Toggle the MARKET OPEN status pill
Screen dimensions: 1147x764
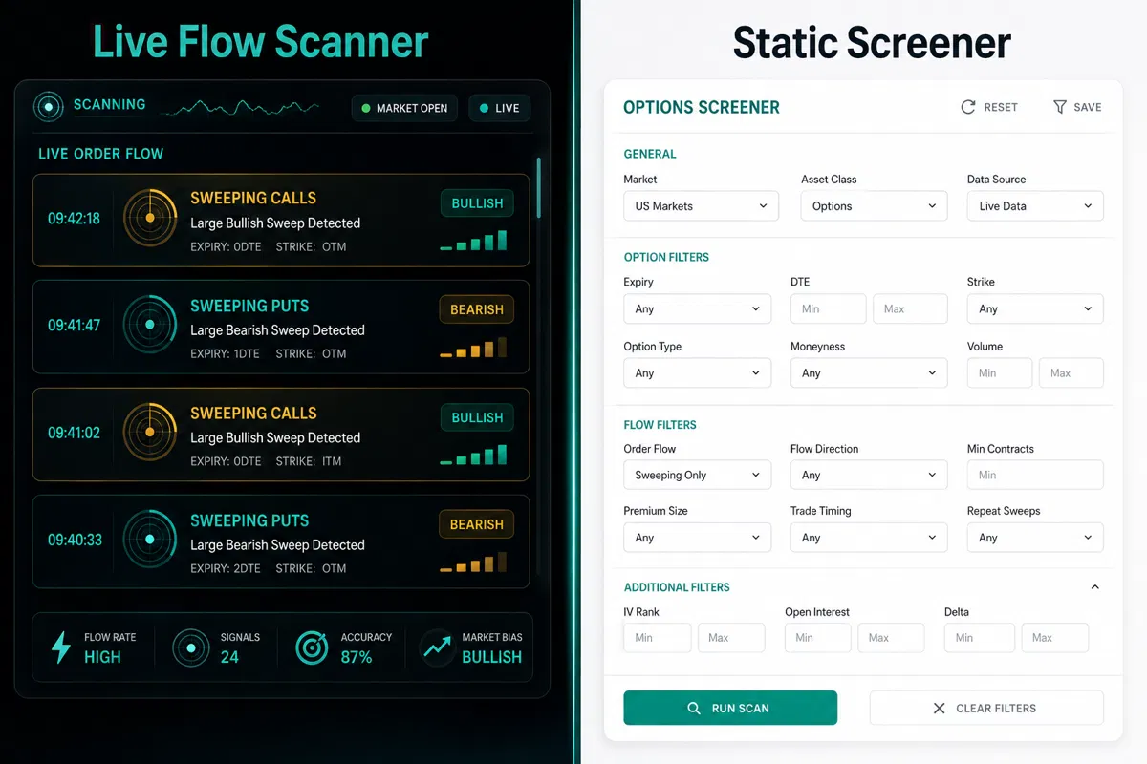405,108
